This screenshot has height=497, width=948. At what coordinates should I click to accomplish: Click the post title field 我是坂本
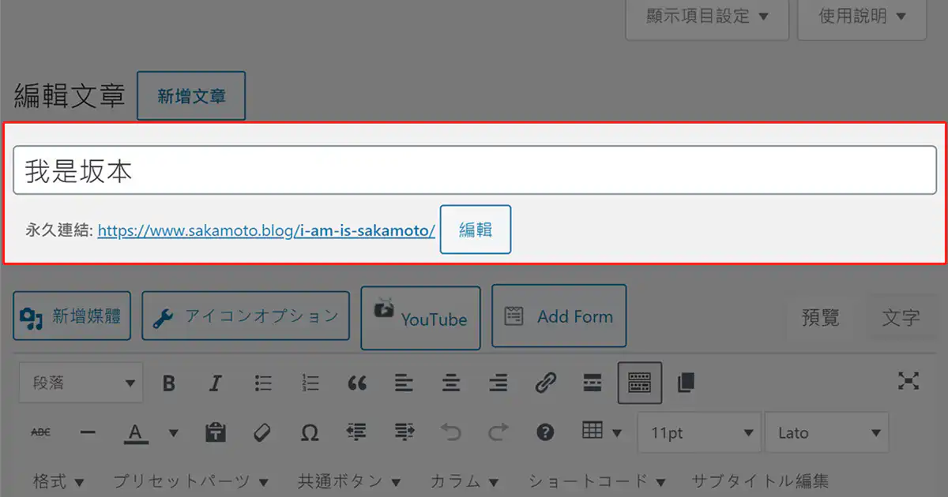pos(474,170)
